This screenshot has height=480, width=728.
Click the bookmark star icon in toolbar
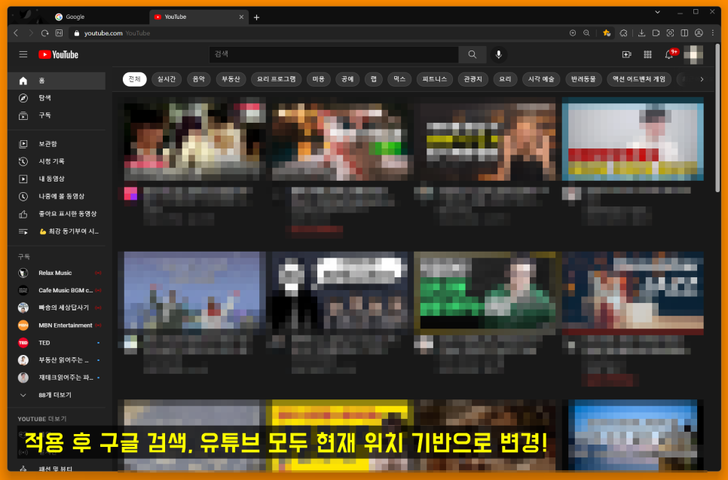607,33
